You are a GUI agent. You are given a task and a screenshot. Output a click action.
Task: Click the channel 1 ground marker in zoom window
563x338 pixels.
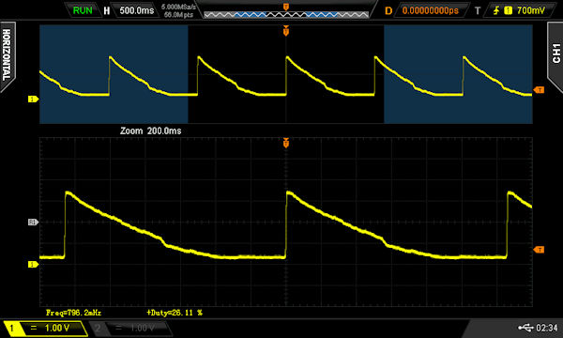[x=33, y=265]
